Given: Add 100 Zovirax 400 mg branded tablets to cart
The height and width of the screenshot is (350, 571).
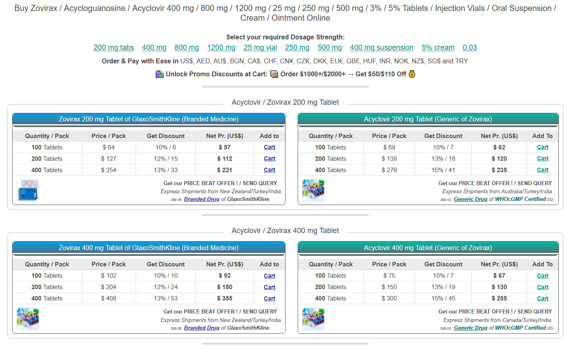Looking at the screenshot, I should [x=269, y=276].
